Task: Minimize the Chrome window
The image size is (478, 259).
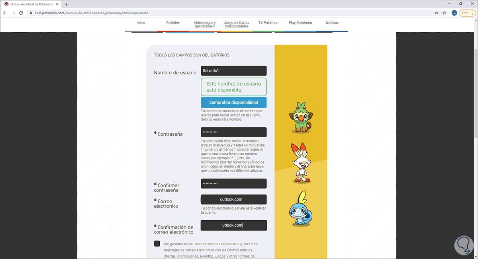Action: [x=450, y=4]
